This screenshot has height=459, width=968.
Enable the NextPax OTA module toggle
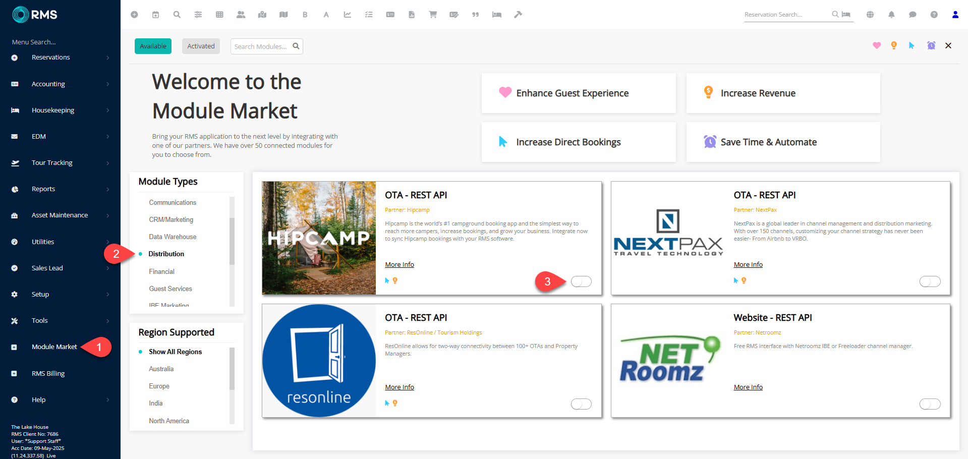click(x=930, y=281)
